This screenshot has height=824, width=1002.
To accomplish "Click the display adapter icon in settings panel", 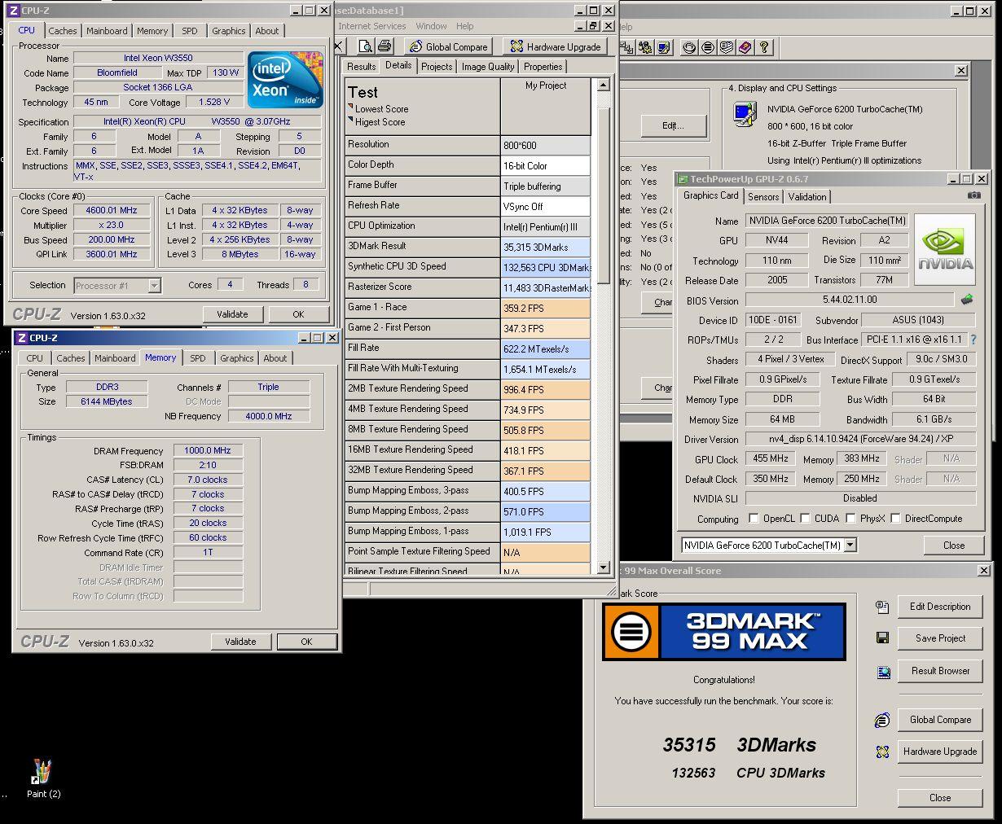I will pos(745,112).
